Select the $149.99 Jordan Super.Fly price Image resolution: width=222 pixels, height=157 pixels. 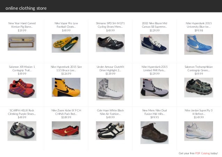click(199, 117)
